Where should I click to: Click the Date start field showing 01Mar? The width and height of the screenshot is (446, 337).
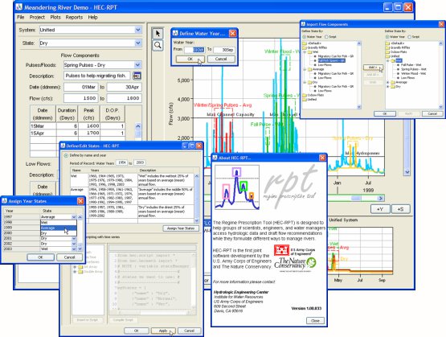(x=81, y=87)
